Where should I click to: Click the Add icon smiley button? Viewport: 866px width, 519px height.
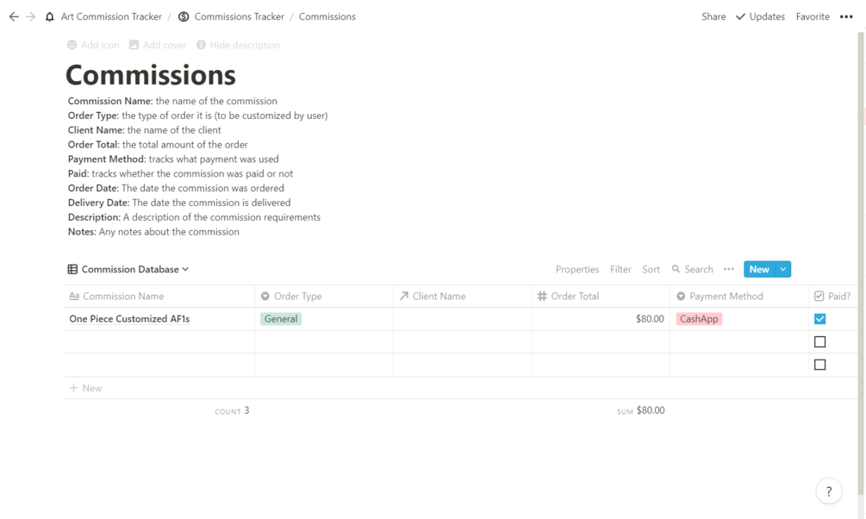click(72, 45)
